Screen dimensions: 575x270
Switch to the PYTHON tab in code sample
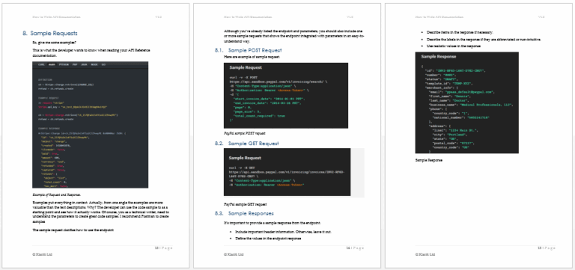[64, 64]
